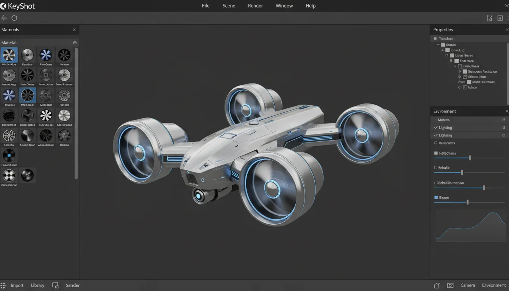Screen dimensions: 509x291
Task: Toggle the Metallic checkbox
Action: 435,167
